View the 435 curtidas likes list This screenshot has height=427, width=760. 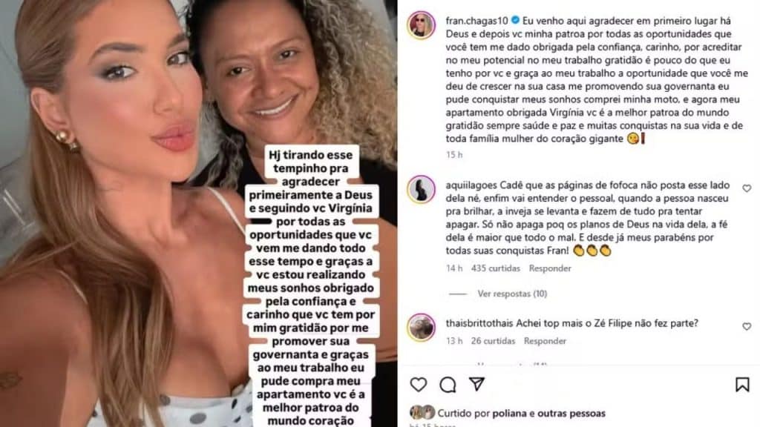(495, 268)
